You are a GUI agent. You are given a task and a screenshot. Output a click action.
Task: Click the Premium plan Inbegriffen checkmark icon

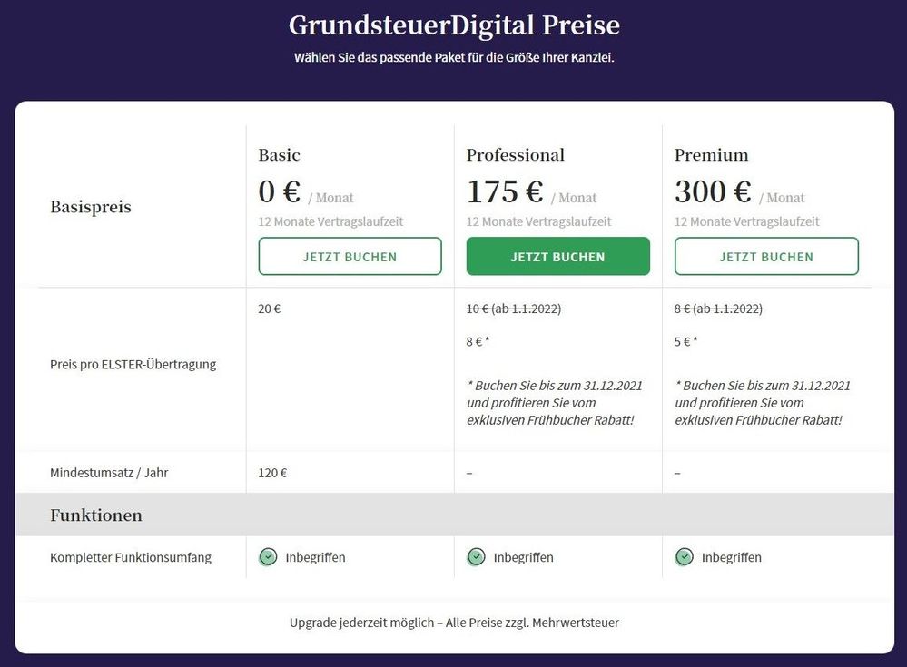[x=685, y=557]
